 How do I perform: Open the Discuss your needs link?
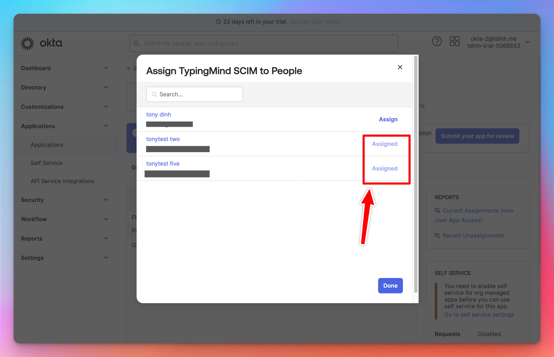click(x=314, y=22)
